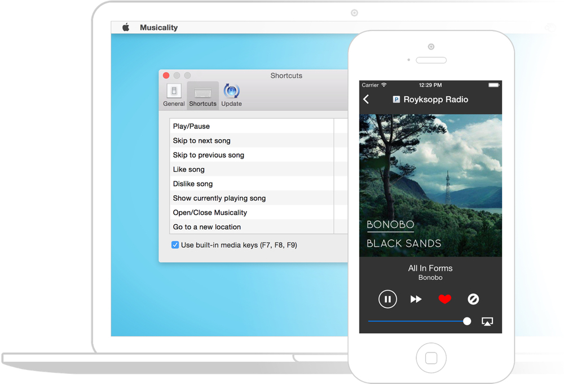Screen dimensions: 564x384
Task: Tap the 12:29 PM clock
Action: (x=430, y=85)
